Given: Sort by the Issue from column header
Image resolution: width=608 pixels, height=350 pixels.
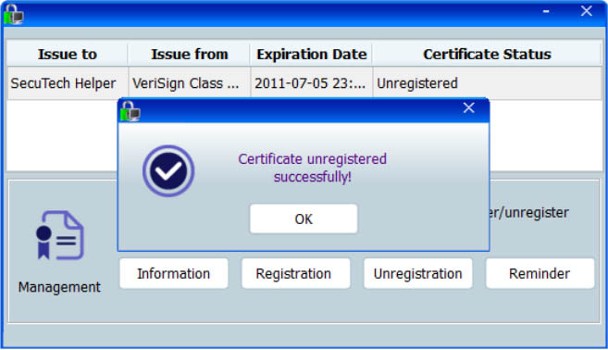Looking at the screenshot, I should coord(189,55).
